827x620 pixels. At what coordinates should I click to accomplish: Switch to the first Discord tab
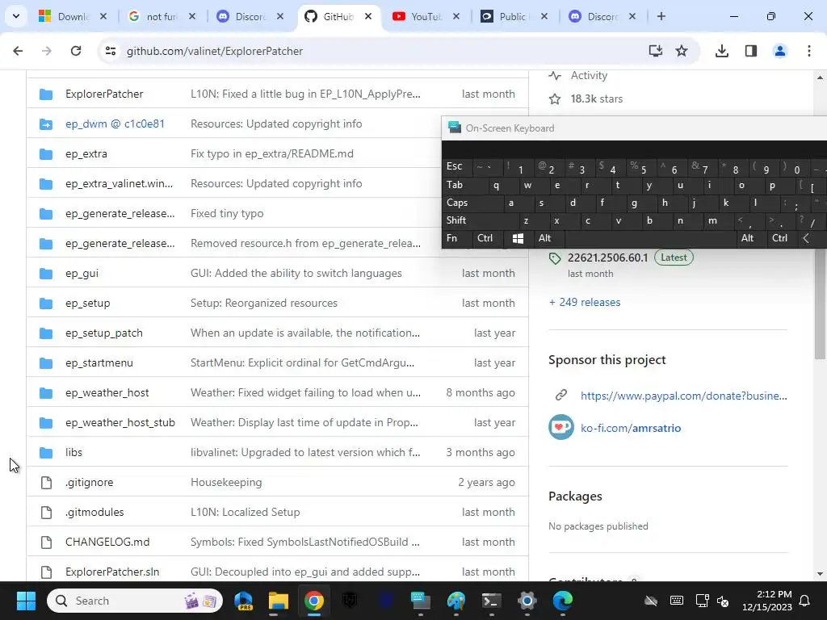pyautogui.click(x=250, y=16)
